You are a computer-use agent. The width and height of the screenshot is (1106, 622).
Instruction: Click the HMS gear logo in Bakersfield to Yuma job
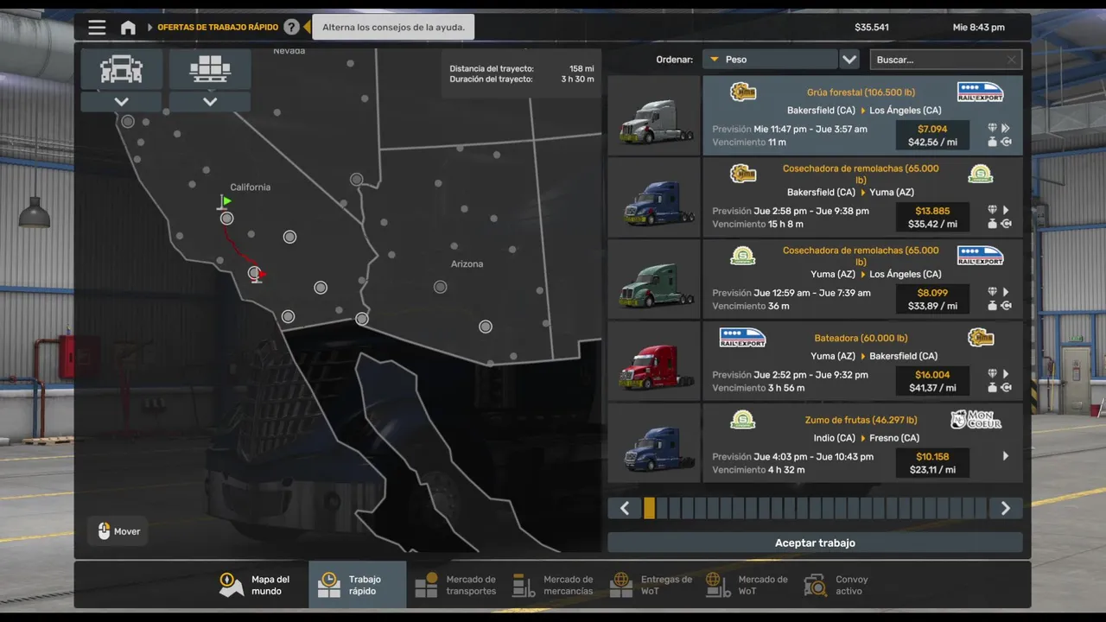click(x=743, y=175)
